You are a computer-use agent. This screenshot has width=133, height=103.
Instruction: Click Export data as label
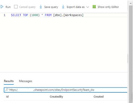click(x=76, y=7)
